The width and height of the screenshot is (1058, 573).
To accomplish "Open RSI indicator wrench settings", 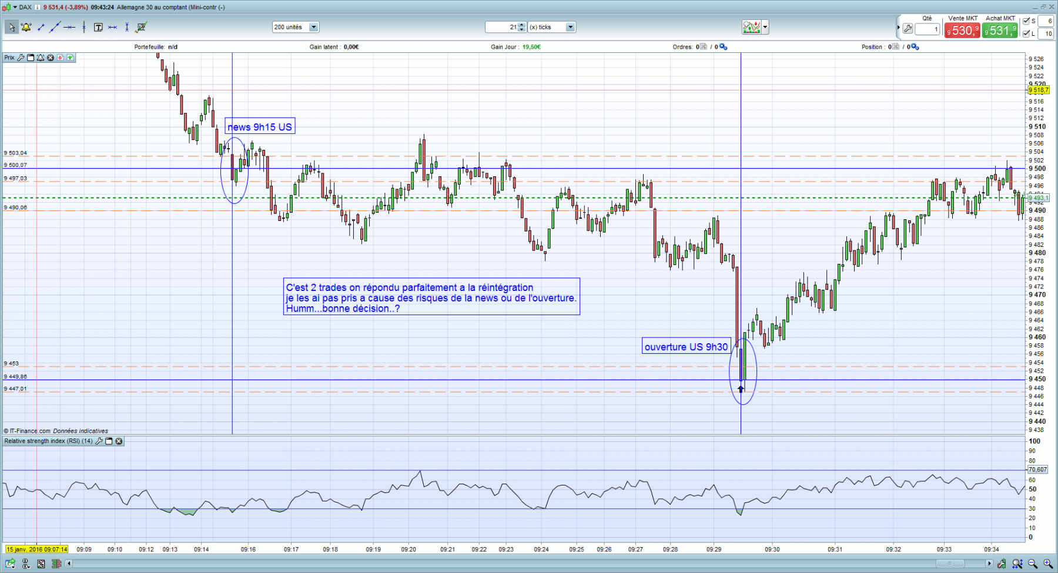I will (x=99, y=441).
